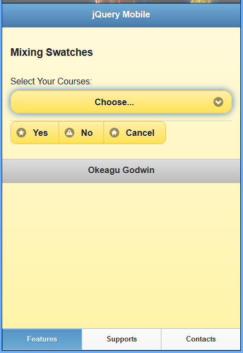Switch to the Features tab
Screen dimensions: 243x353
point(42,339)
